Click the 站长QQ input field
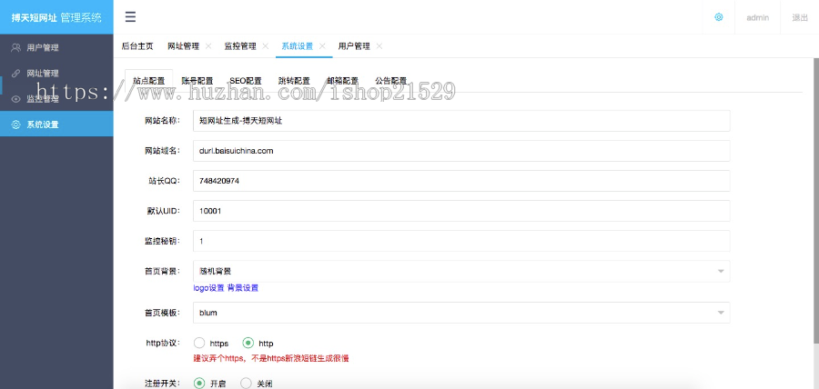 point(461,181)
